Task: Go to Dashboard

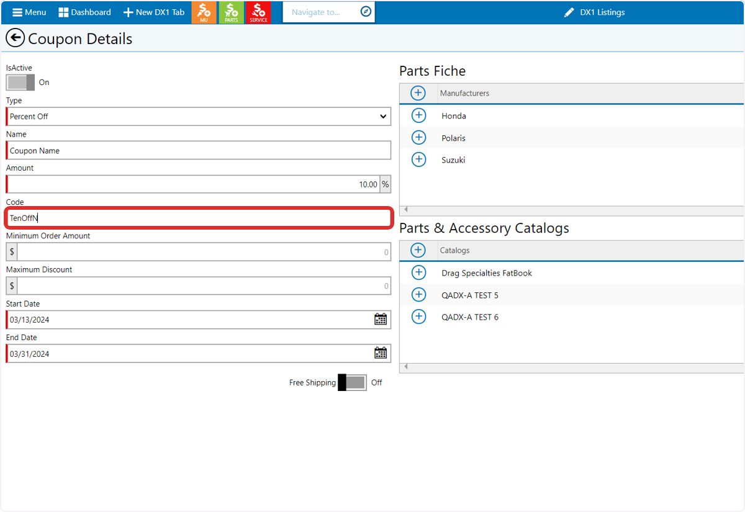Action: click(x=84, y=12)
